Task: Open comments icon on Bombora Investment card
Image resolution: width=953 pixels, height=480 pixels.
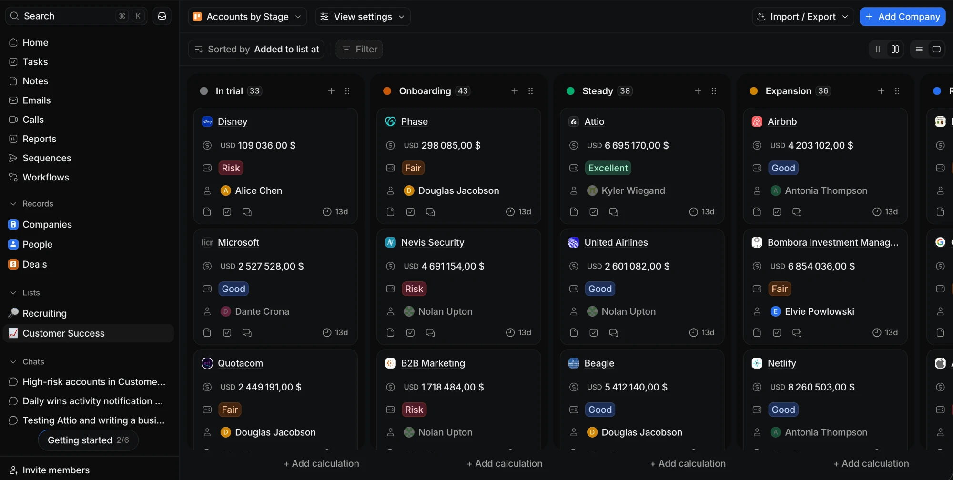Action: point(797,333)
